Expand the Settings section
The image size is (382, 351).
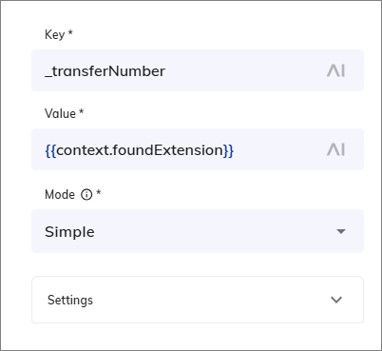(x=198, y=300)
